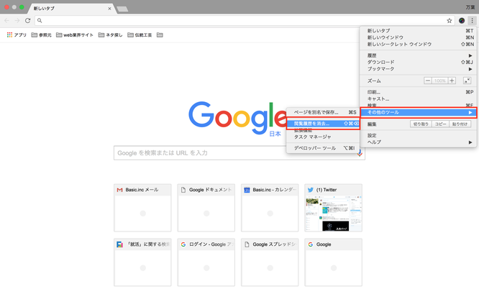Viewport: 479px width, 299px height.
Task: Select 新しいシークレット ウインドウ menu item
Action: (x=418, y=45)
